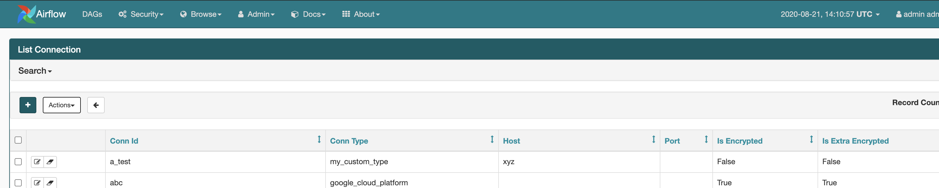Screen dimensions: 939x188
Task: Check the abc row checkbox
Action: [18, 183]
